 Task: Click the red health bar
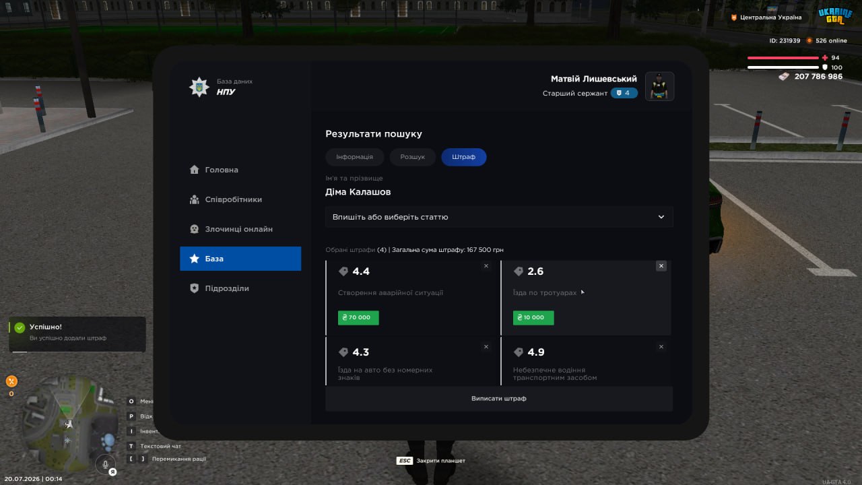[x=783, y=58]
